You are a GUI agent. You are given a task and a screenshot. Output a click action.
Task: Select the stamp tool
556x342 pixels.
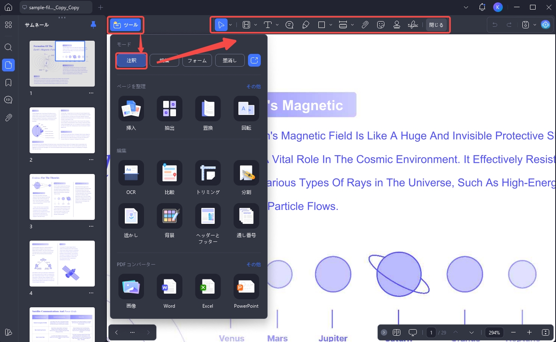pos(397,25)
